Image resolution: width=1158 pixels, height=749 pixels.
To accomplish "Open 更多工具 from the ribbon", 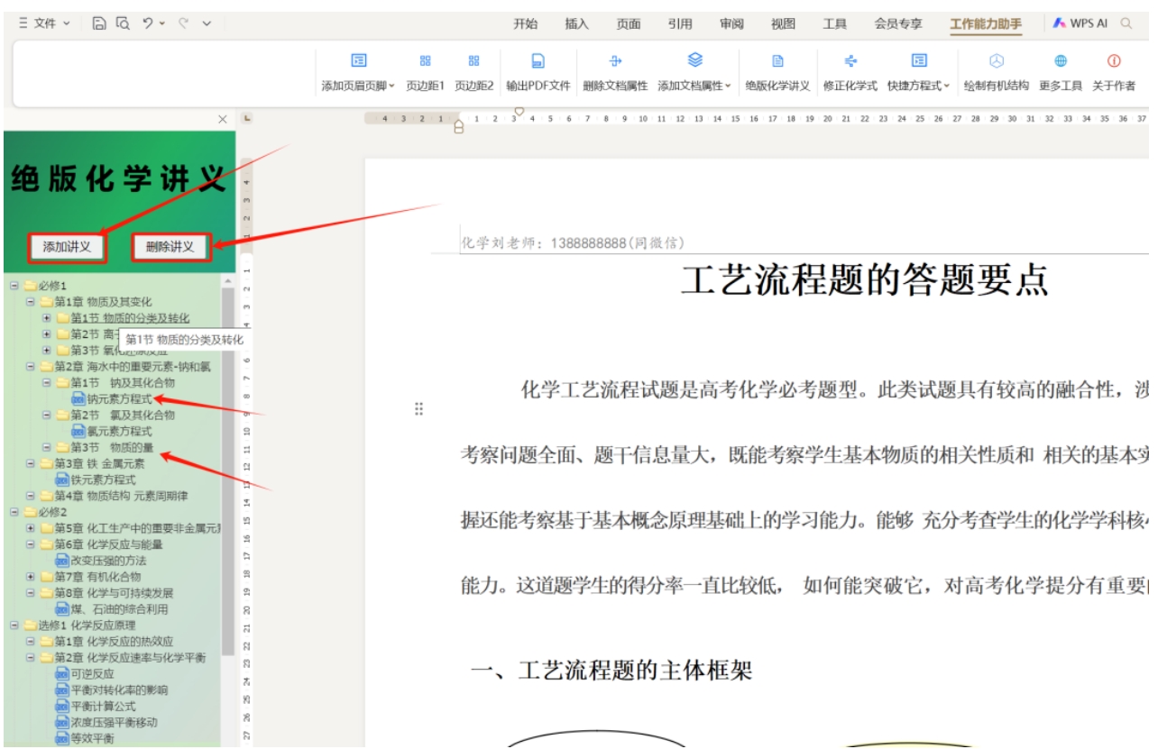I will [x=1061, y=62].
